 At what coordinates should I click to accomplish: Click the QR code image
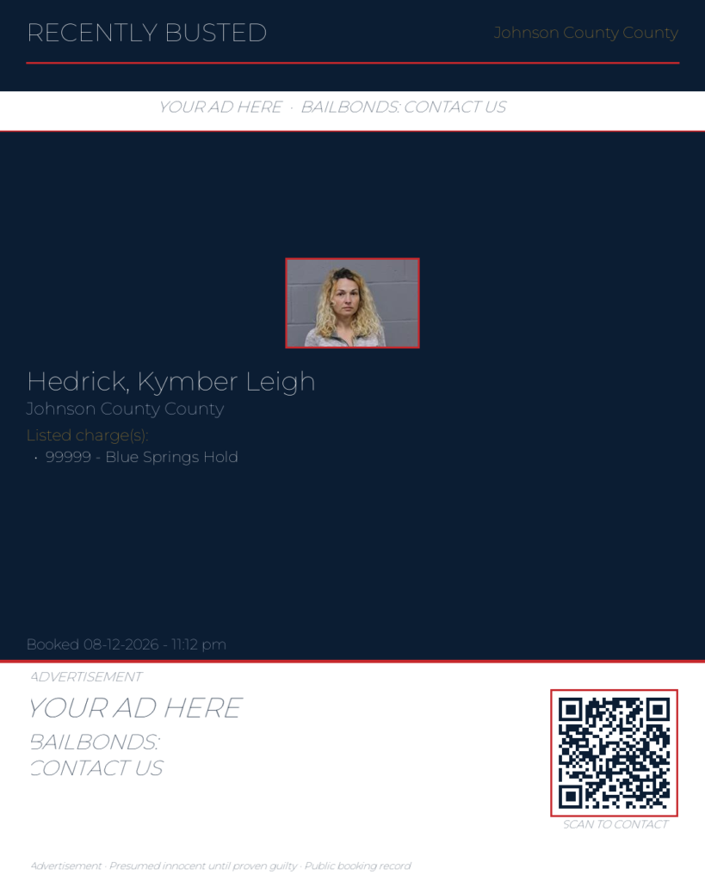[614, 753]
